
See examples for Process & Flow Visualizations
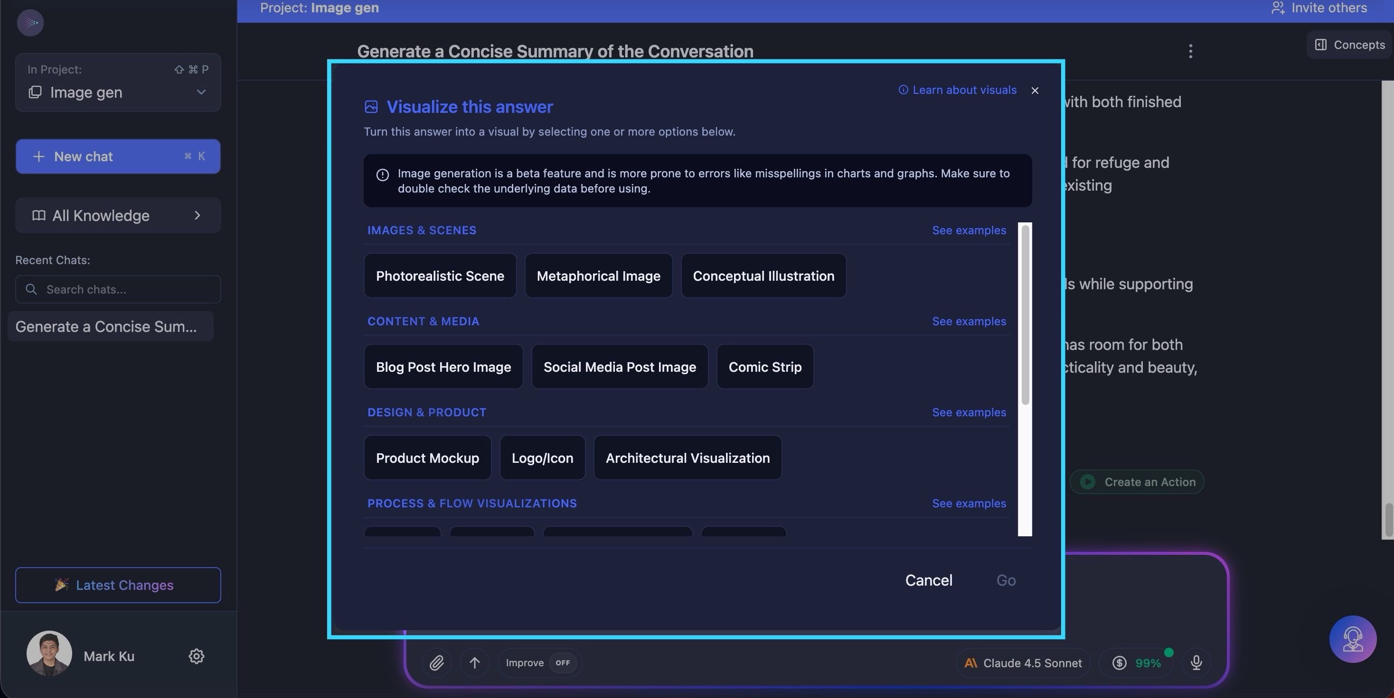pos(969,504)
